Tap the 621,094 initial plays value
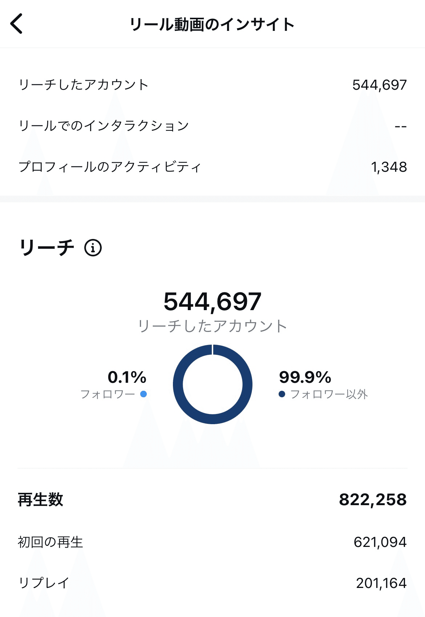Image resolution: width=425 pixels, height=617 pixels. click(x=380, y=542)
